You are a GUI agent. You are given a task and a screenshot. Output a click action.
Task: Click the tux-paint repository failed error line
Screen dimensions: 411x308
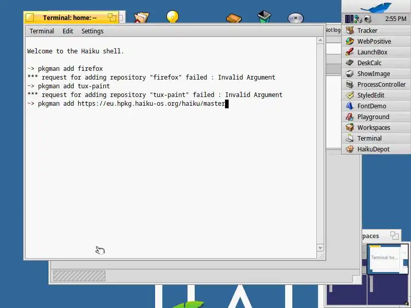(155, 95)
